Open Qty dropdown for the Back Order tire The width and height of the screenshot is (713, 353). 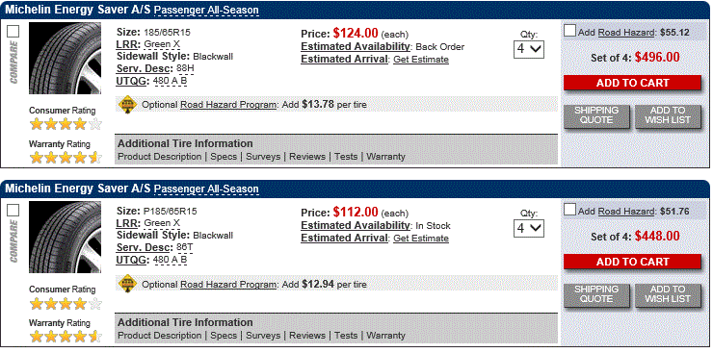pyautogui.click(x=529, y=49)
